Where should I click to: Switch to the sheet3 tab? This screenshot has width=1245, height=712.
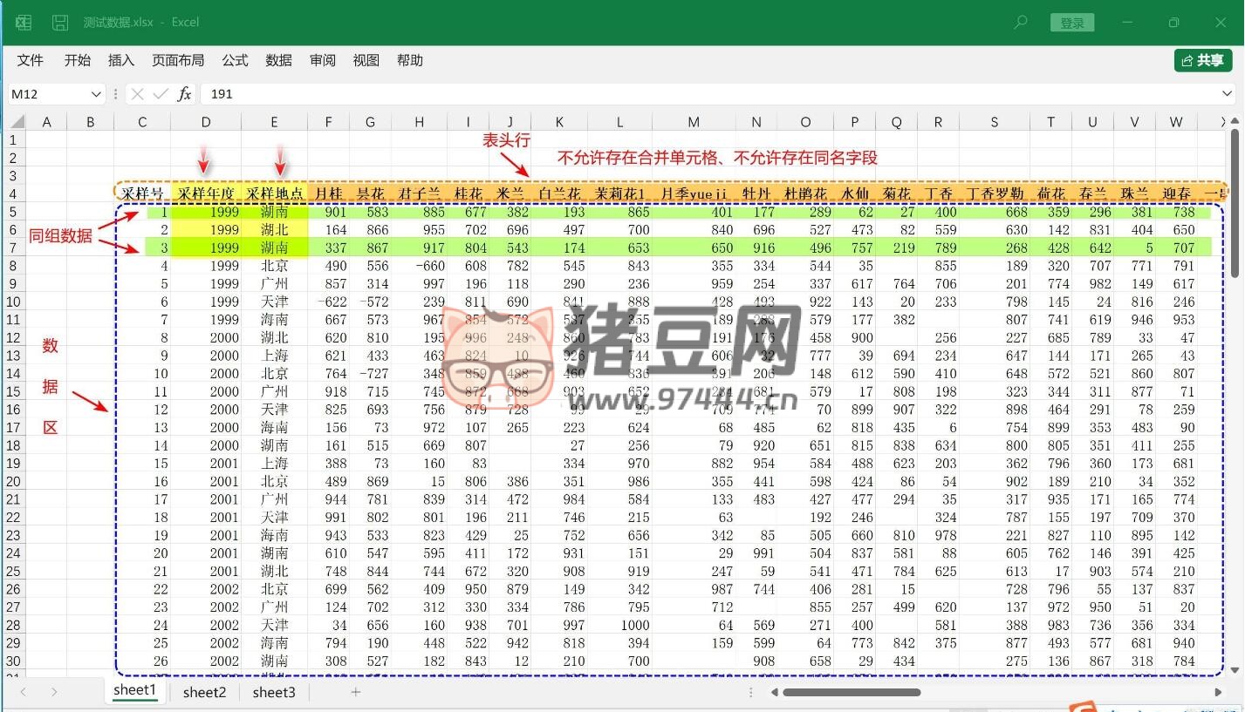point(274,692)
